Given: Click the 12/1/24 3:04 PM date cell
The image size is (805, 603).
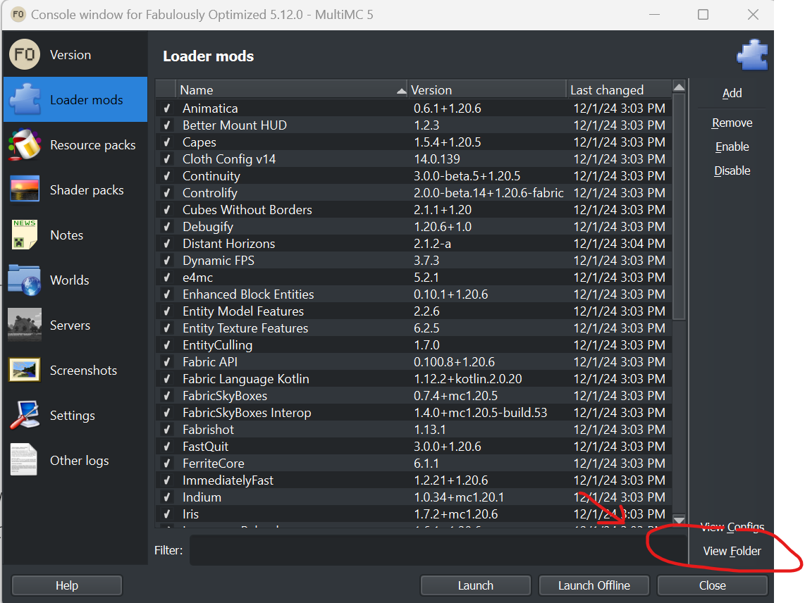Looking at the screenshot, I should [619, 244].
